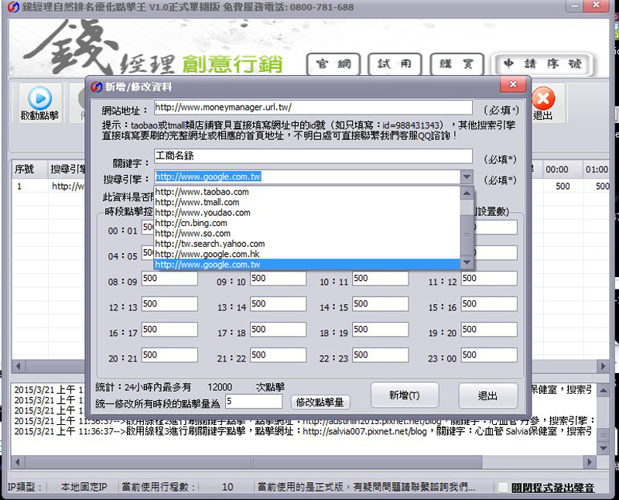Click the 23:00 click count field
This screenshot has height=500, width=619.
tap(489, 355)
